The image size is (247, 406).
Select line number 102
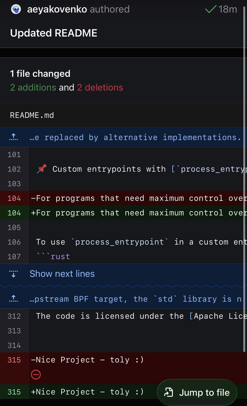point(14,169)
